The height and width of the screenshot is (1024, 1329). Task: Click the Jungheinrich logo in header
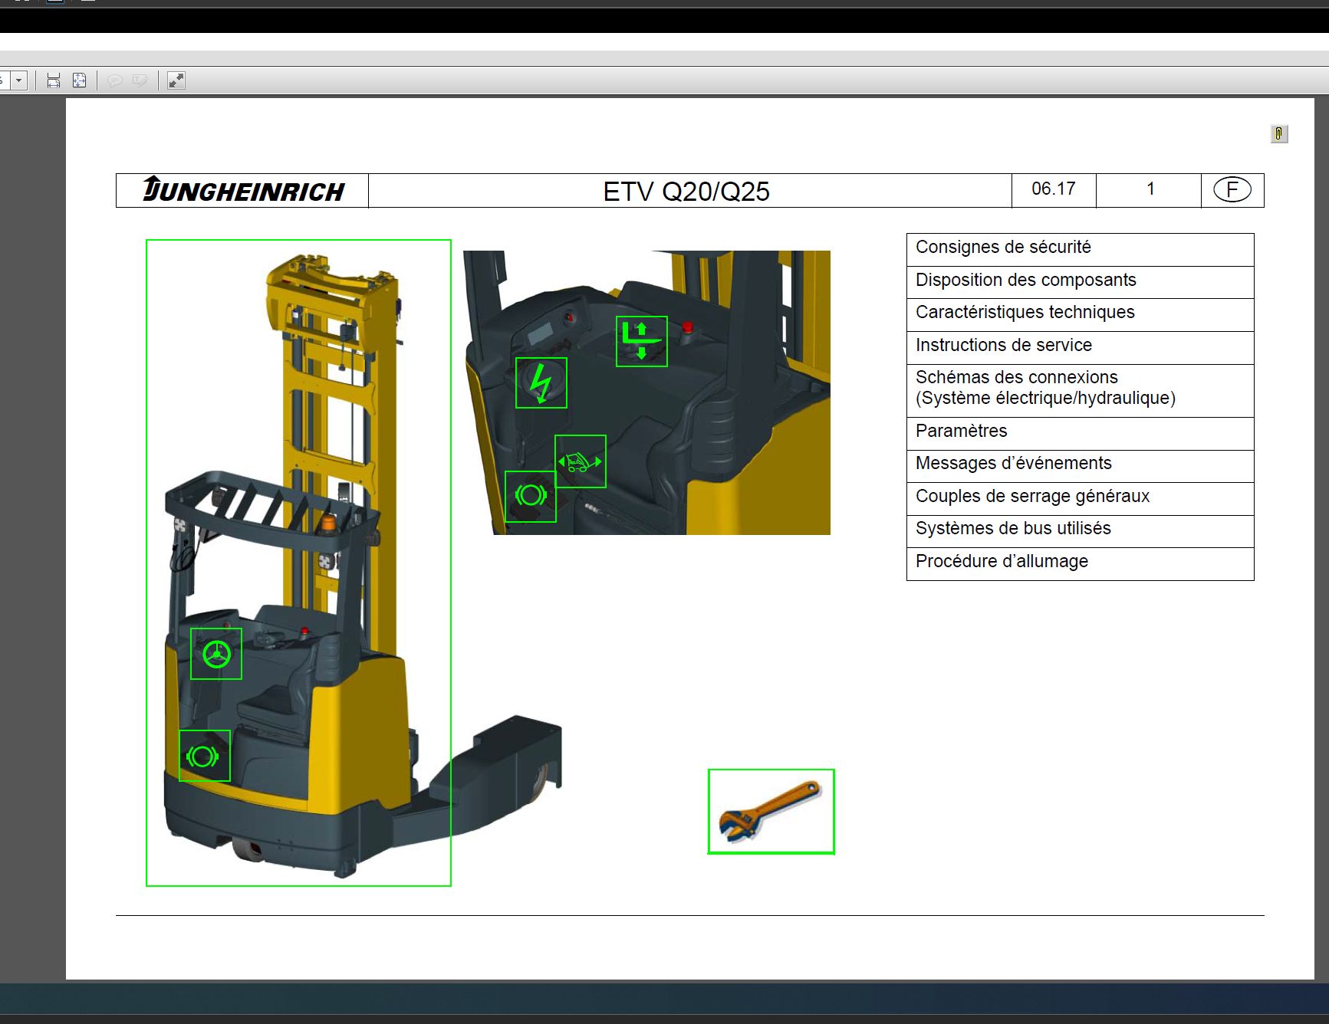coord(243,190)
